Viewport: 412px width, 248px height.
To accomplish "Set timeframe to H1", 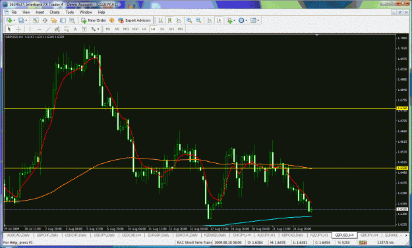I will 144,29.
